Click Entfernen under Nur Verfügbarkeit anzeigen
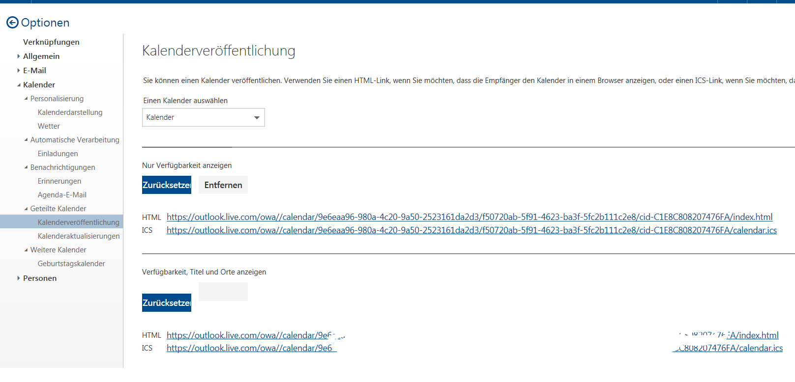Viewport: 795px width, 382px height. click(223, 185)
